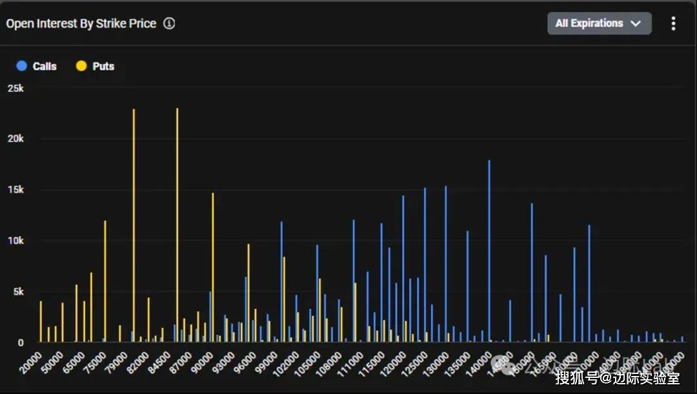Click the yellow Puts legend dot
The height and width of the screenshot is (394, 697).
click(81, 66)
